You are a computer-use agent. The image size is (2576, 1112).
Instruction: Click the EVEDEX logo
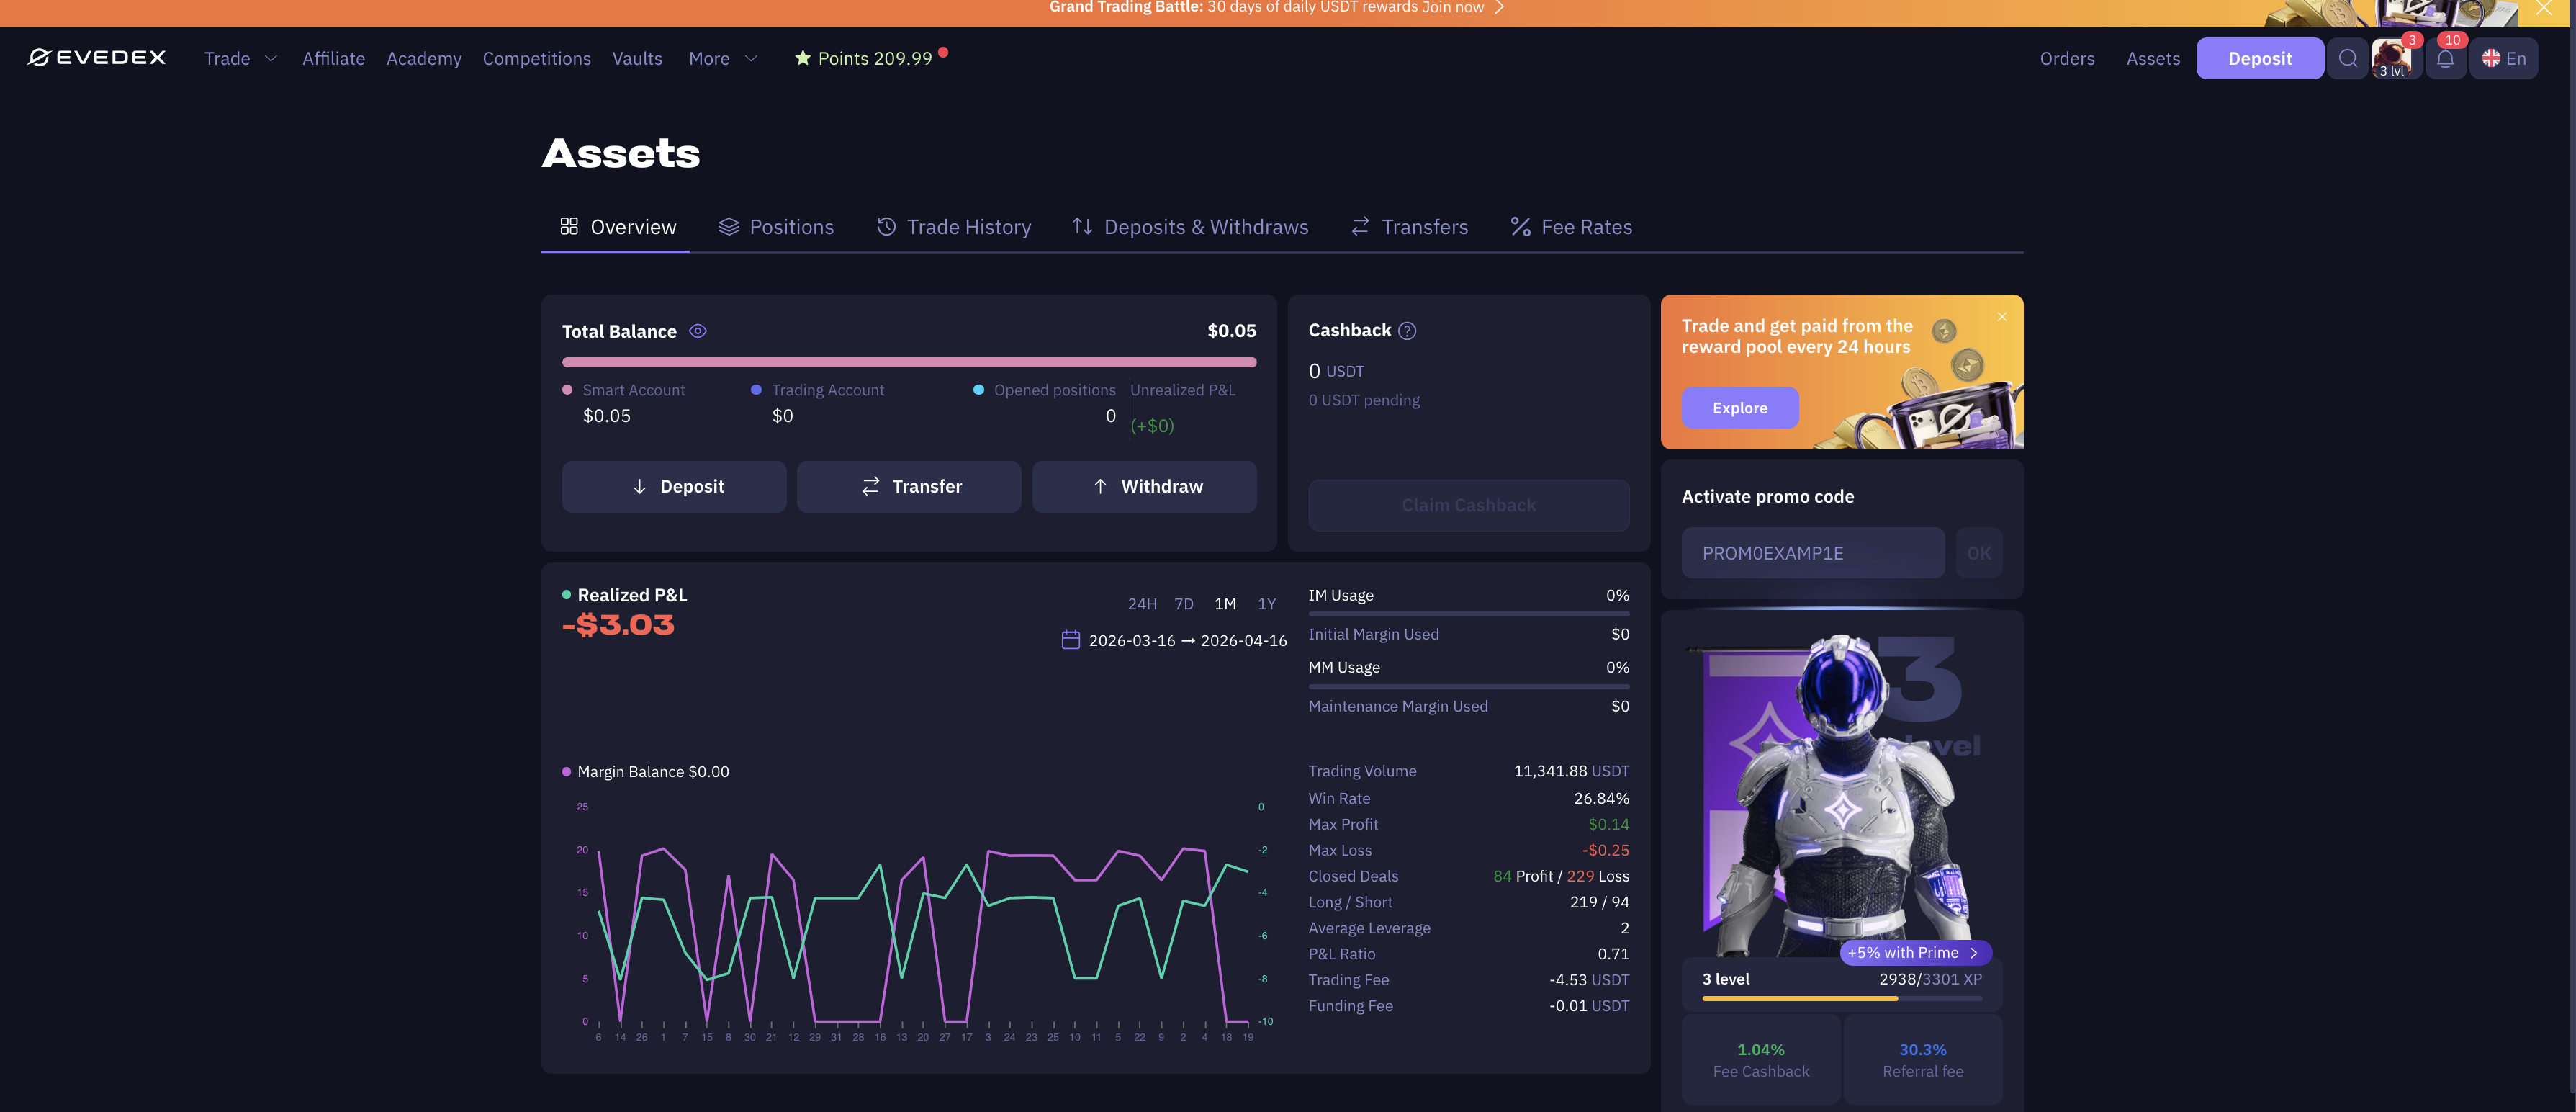click(97, 58)
